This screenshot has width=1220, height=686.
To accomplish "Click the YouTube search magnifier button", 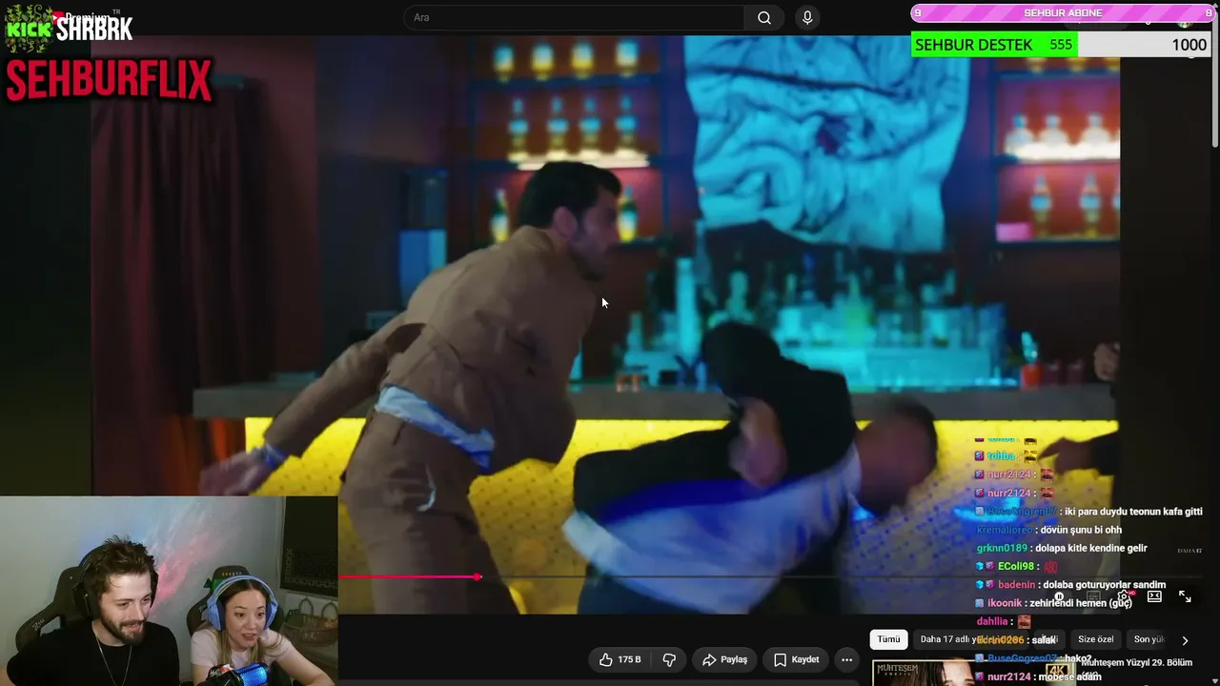I will click(x=764, y=18).
